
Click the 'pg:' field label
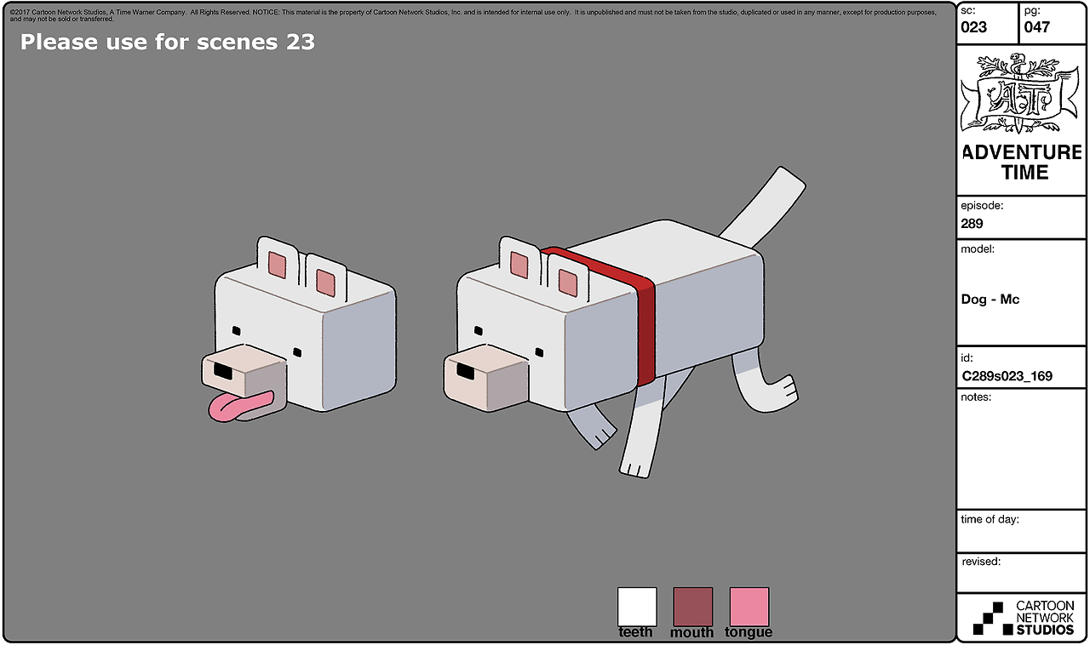(x=1033, y=10)
